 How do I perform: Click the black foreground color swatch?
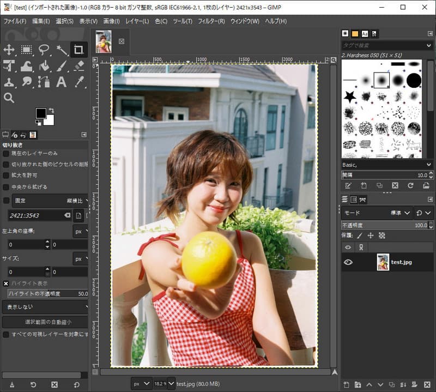coord(41,113)
